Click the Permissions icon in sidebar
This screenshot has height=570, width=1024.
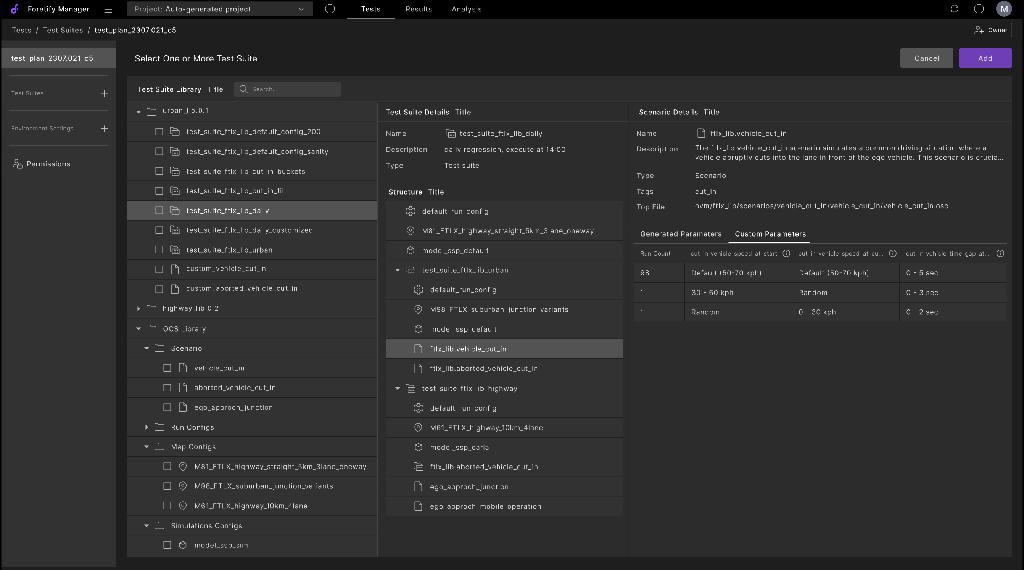point(18,164)
